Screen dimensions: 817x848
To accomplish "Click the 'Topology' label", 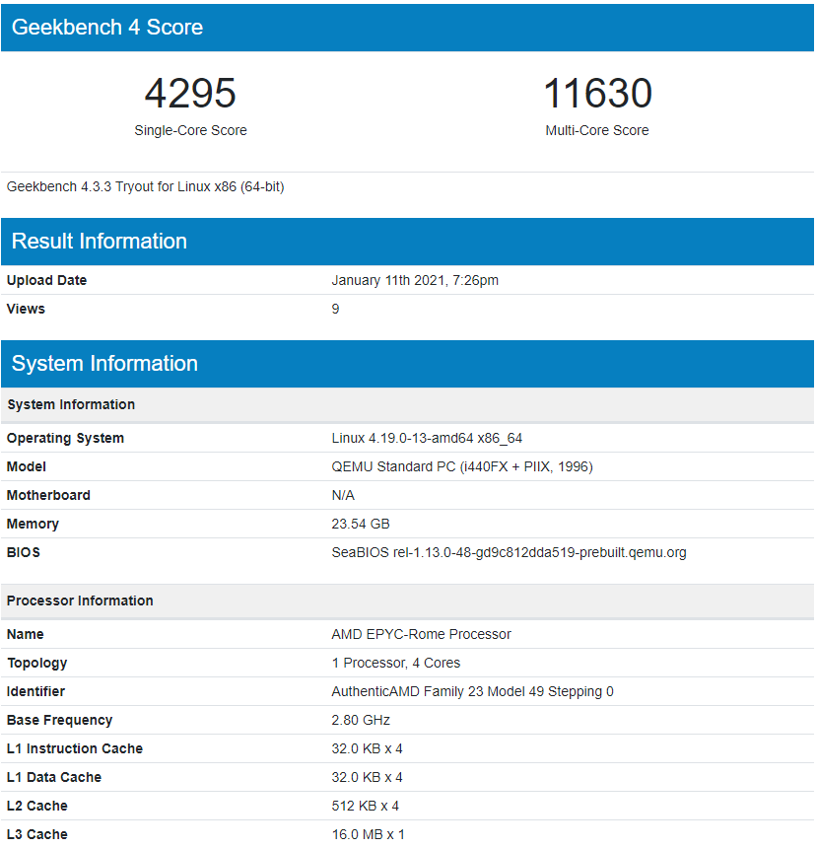I will (36, 663).
